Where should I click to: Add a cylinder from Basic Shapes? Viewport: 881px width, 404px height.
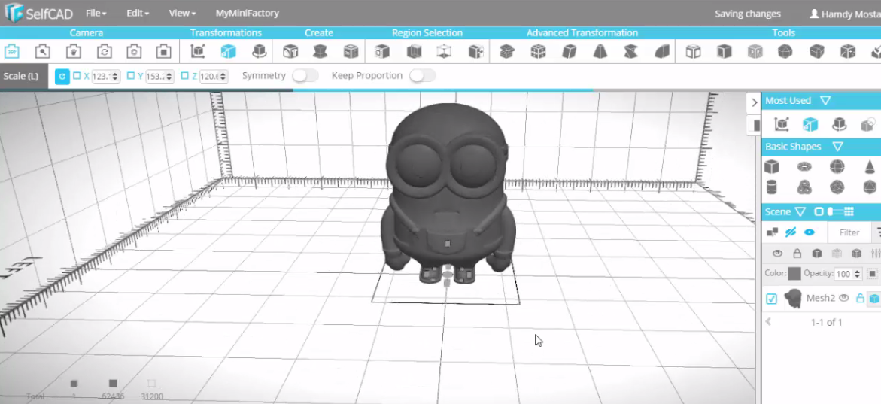pos(771,187)
